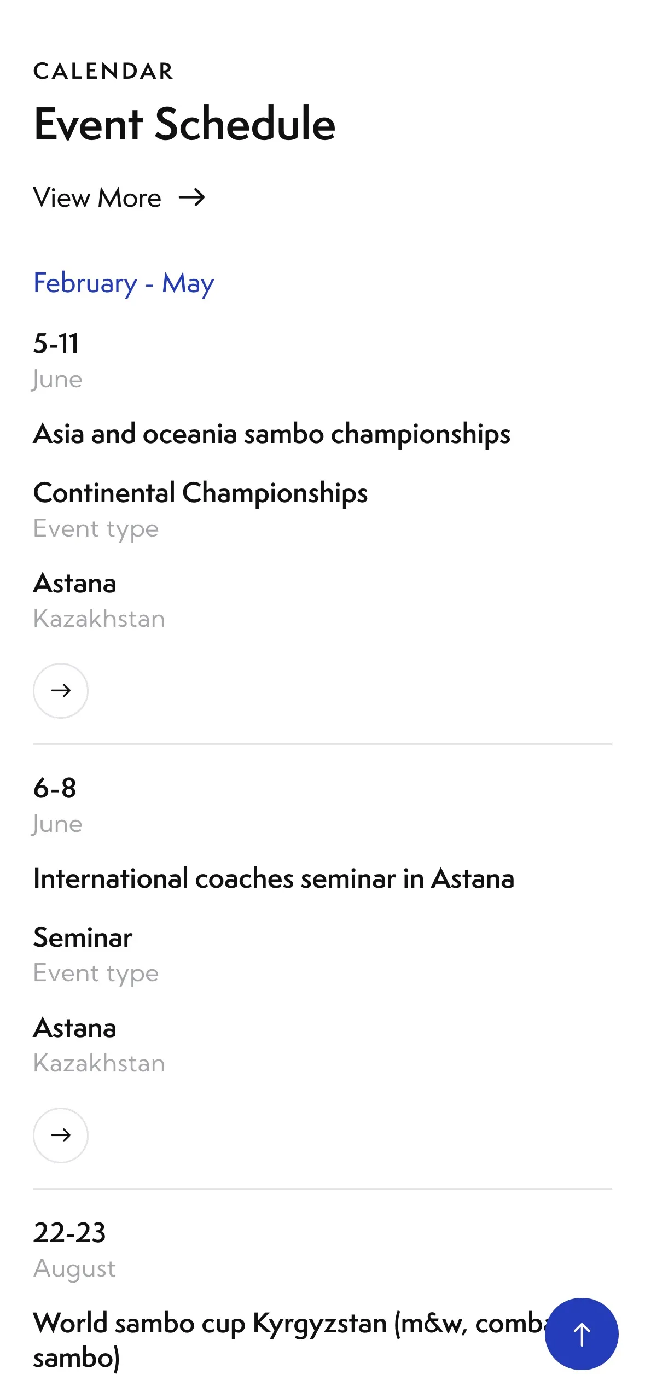Open the Asia and oceania championships arrow button
The image size is (645, 1398).
[61, 690]
